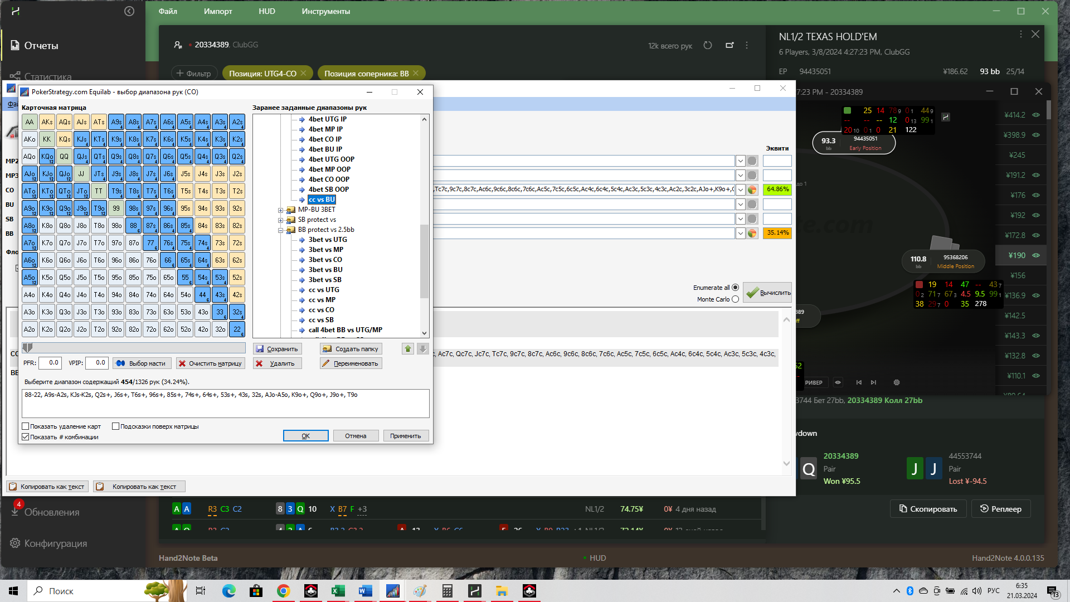The image size is (1070, 602).
Task: Open the dropdown of the 64.86% range row
Action: [740, 190]
